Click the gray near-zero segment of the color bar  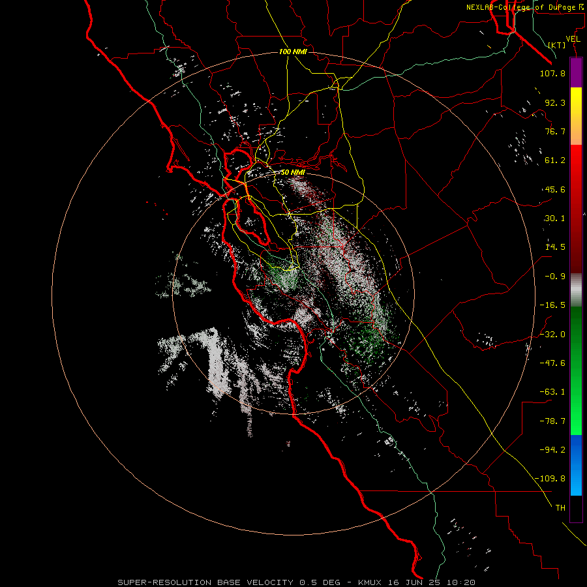point(576,290)
